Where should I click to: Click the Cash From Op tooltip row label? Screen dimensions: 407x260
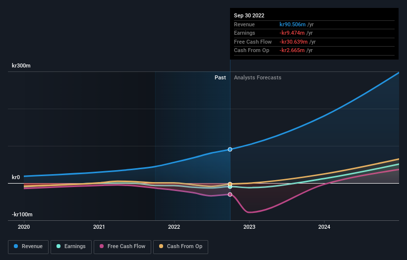(x=251, y=51)
